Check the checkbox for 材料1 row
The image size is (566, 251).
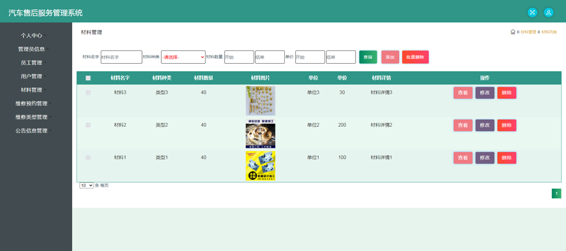pos(88,157)
